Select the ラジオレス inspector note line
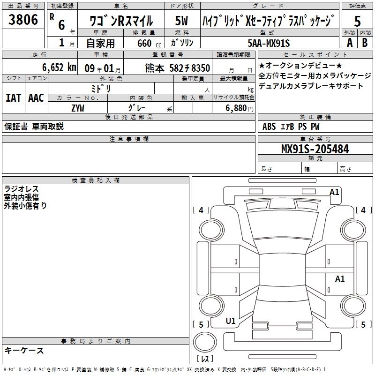 tap(21, 189)
